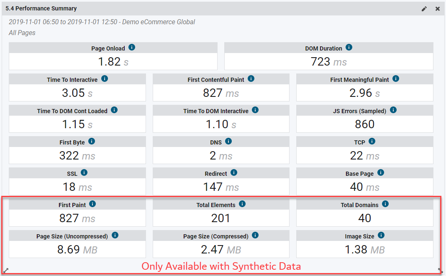This screenshot has height=276, width=446.
Task: Click the Total Elements metric label
Action: coord(216,205)
